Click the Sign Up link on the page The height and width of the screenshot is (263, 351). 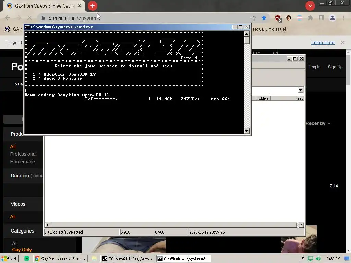click(335, 67)
